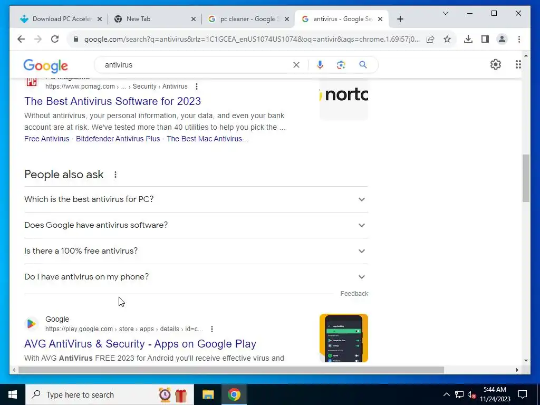The width and height of the screenshot is (540, 405).
Task: Focus the Chrome address bar
Action: click(252, 39)
